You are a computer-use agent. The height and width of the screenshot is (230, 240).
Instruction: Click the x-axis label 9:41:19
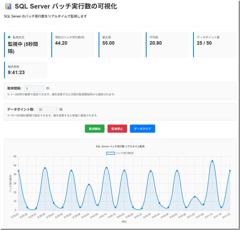[x=217, y=215]
